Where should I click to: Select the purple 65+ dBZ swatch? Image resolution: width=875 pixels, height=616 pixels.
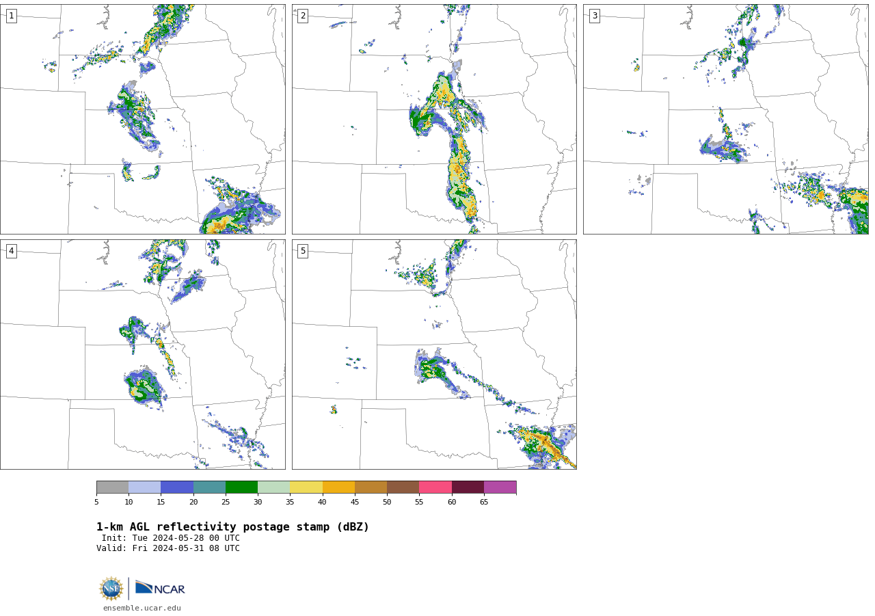tap(500, 487)
